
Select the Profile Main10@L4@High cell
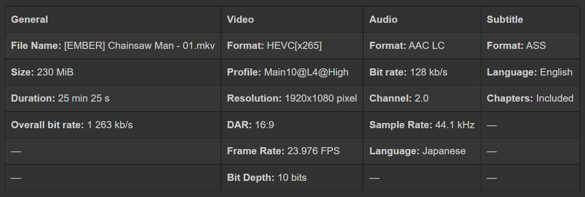pos(288,72)
